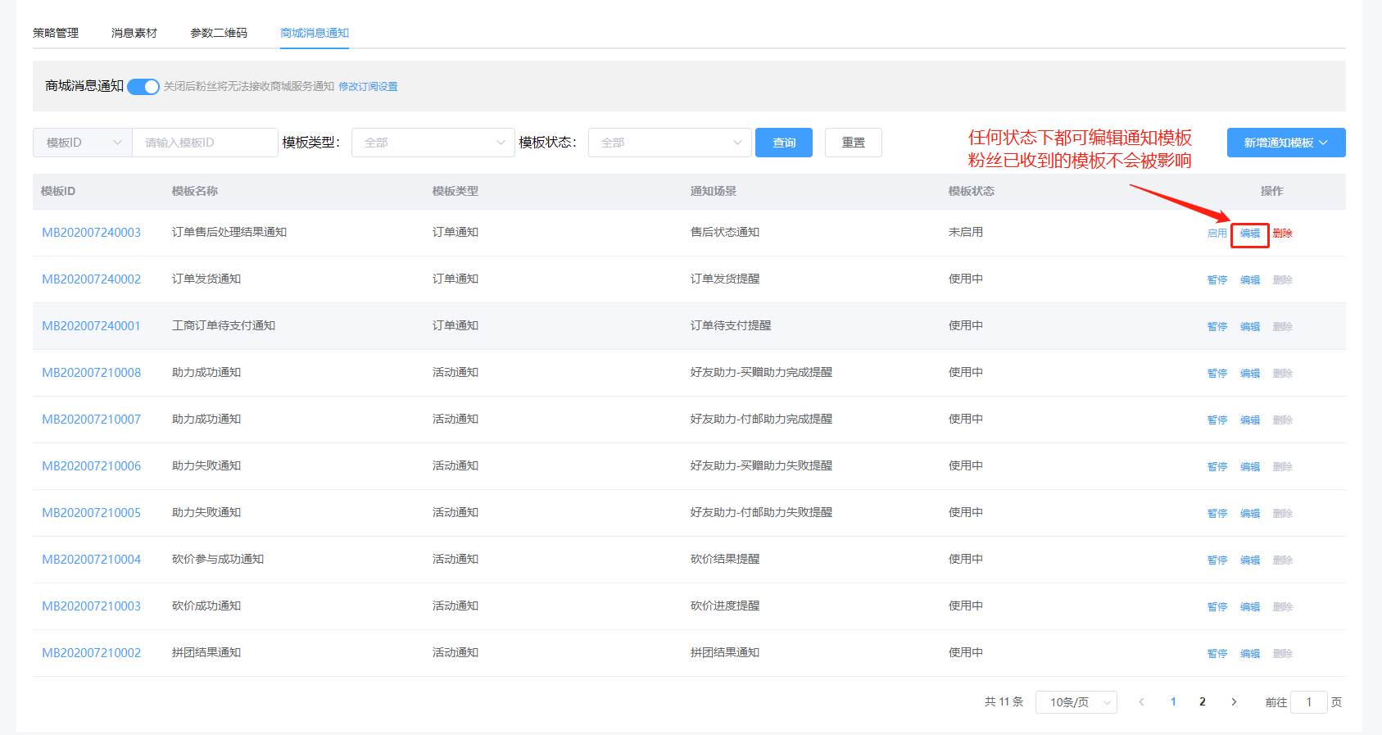The image size is (1382, 735).
Task: Open the 模板ID search type dropdown
Action: pyautogui.click(x=83, y=143)
